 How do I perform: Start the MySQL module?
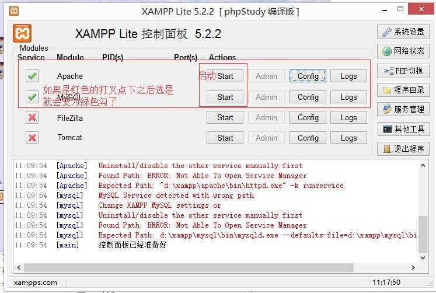click(225, 97)
